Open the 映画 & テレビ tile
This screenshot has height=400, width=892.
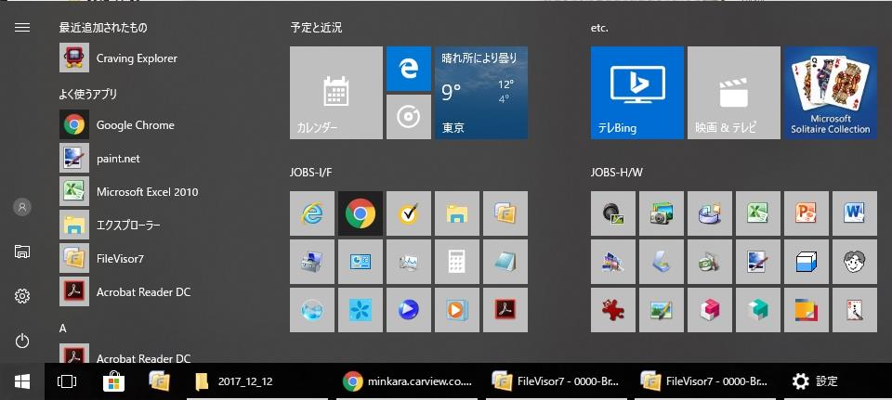[x=734, y=93]
